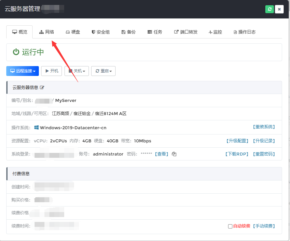This screenshot has height=241, width=290.
Task: Click the Windows-2019-Datacenter-cn text
Action: 73,128
